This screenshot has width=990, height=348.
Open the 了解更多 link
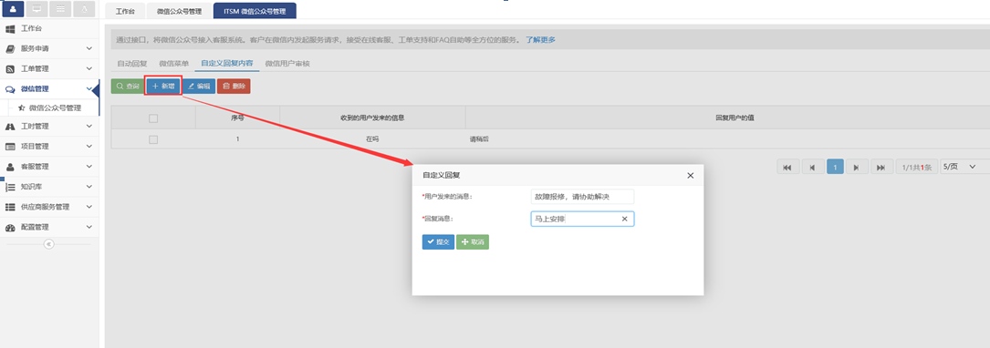point(540,40)
